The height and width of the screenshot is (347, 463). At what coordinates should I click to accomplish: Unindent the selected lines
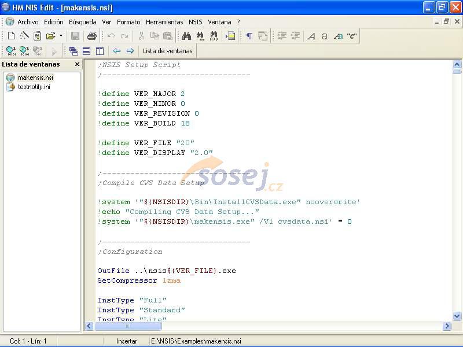click(x=295, y=36)
